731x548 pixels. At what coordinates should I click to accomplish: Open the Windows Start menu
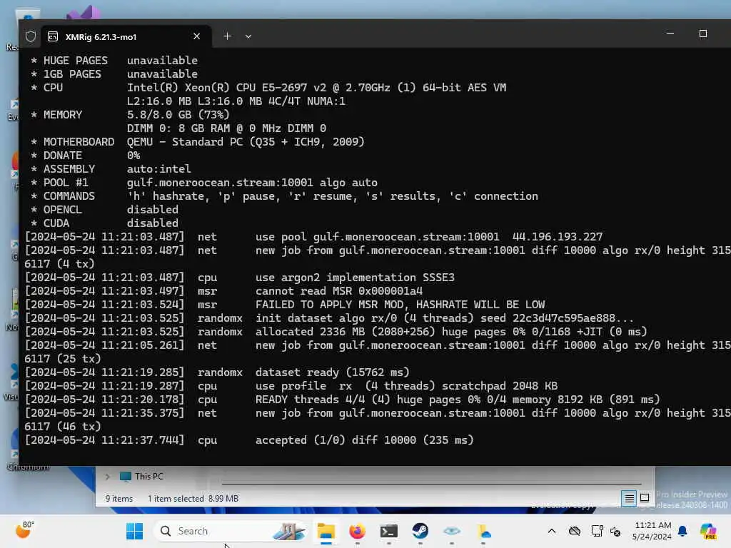tap(135, 531)
